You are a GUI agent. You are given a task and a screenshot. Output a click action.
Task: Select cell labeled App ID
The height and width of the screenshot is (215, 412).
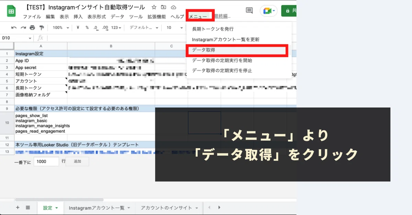point(41,61)
